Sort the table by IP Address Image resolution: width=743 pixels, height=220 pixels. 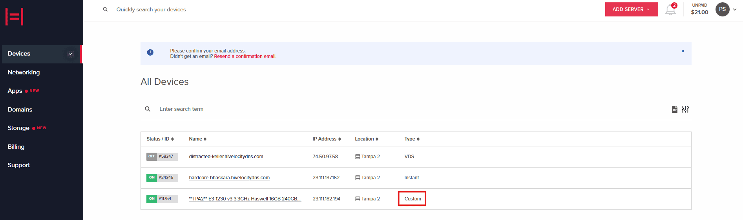click(327, 139)
